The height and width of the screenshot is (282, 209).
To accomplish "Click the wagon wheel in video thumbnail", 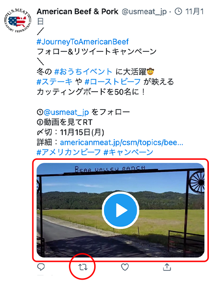I will 197,182.
